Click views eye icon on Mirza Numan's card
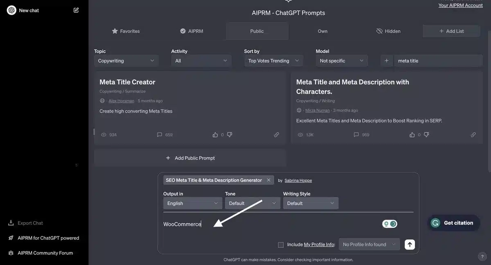The height and width of the screenshot is (265, 491). [300, 135]
